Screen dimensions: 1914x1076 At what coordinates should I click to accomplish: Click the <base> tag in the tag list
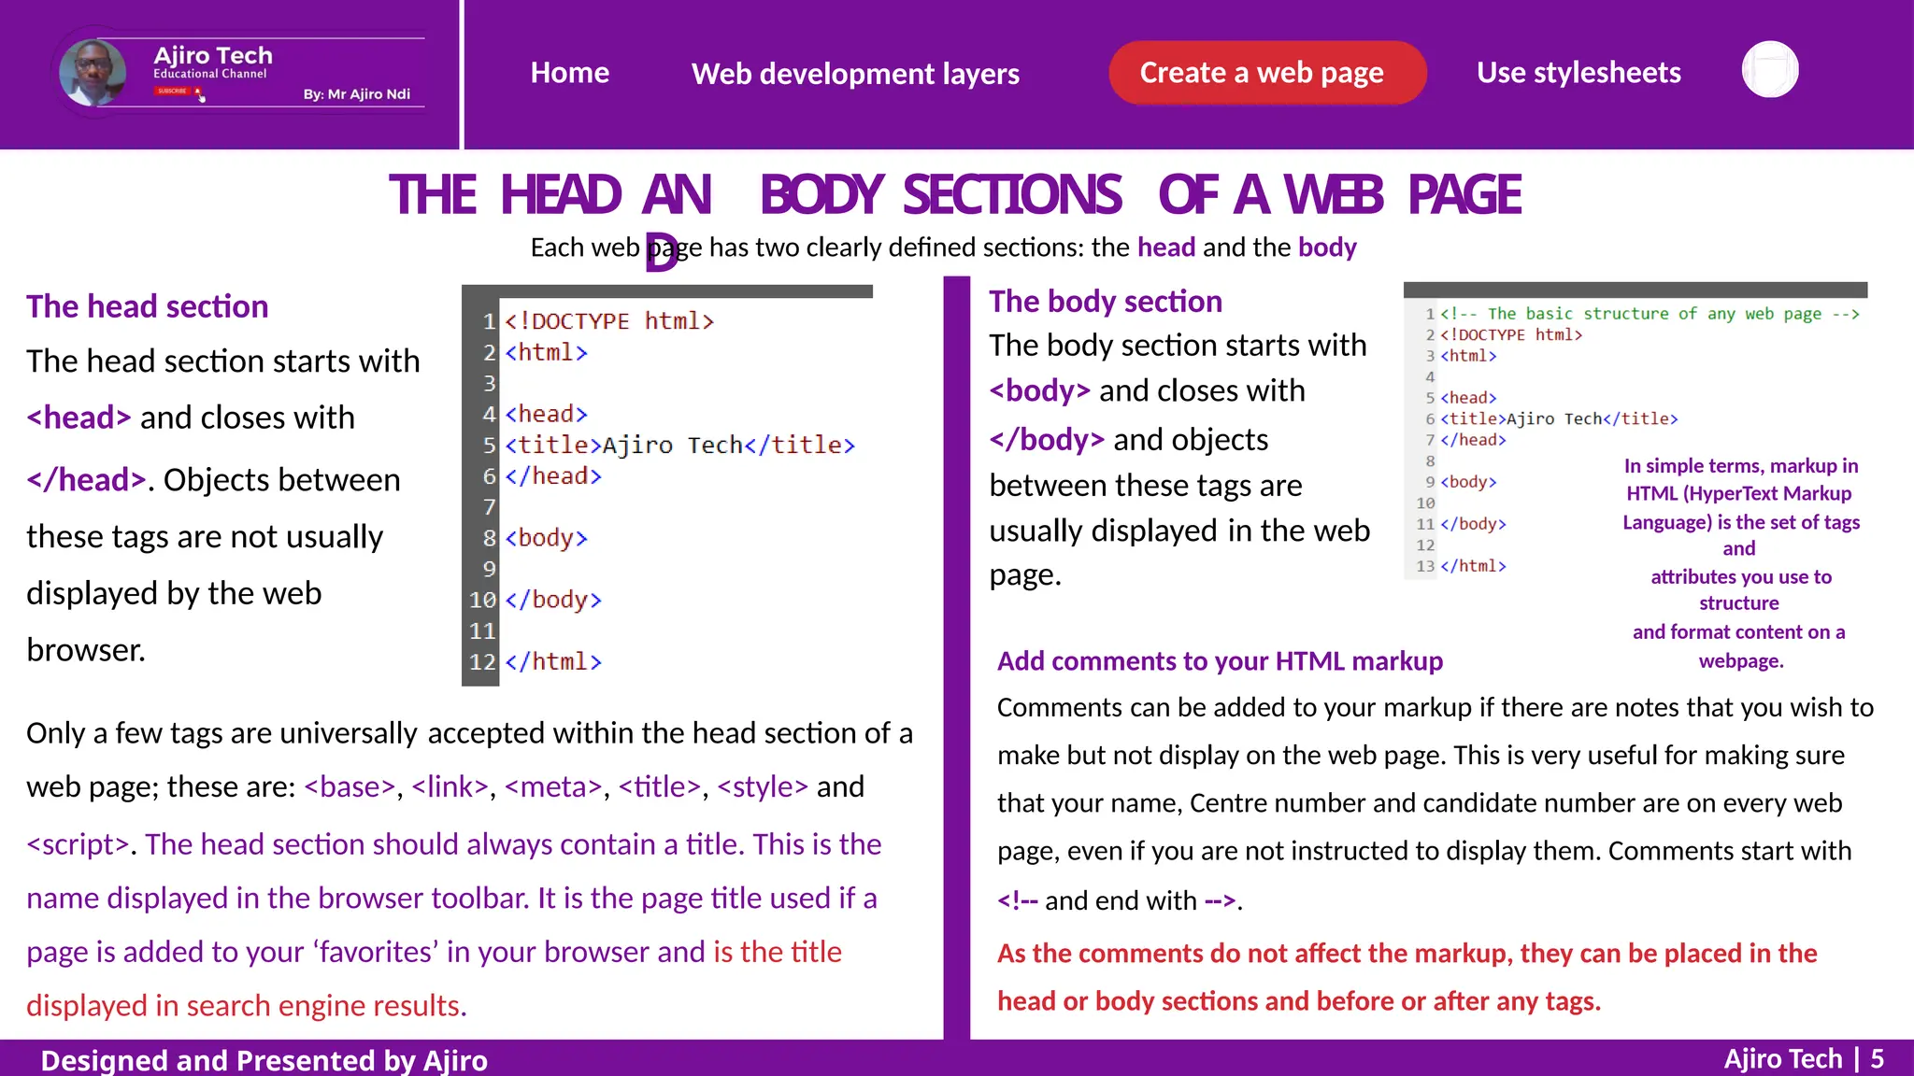pyautogui.click(x=350, y=787)
